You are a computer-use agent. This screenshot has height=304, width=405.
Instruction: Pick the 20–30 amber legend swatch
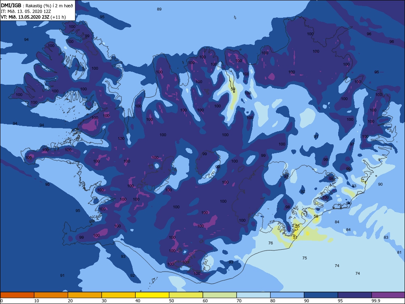pyautogui.click(x=85, y=295)
